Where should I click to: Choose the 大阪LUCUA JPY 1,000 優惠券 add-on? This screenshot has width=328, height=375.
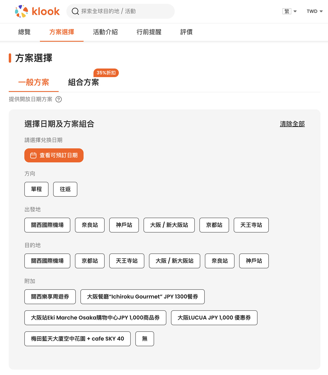coord(214,318)
